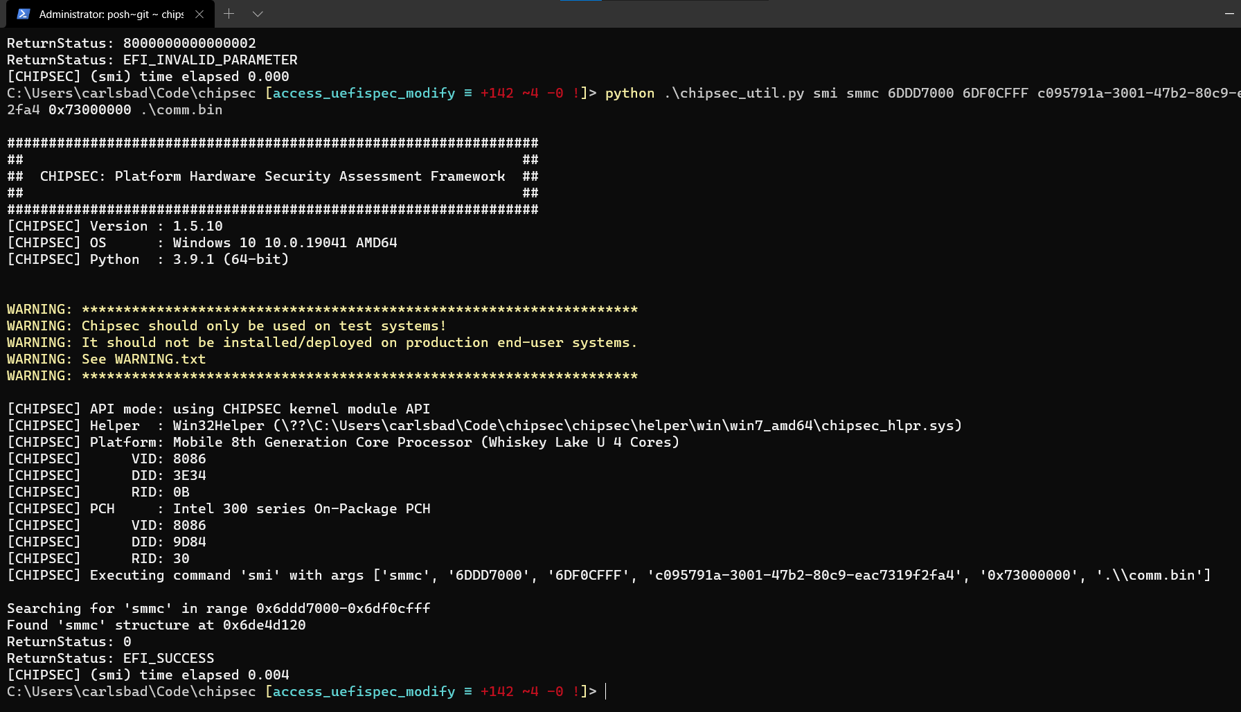Viewport: 1241px width, 712px height.
Task: Open a new terminal tab with the plus icon
Action: [x=229, y=13]
